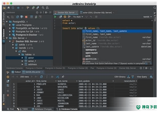Click the Open folder icon in main toolbar
This screenshot has width=160, height=113.
(4, 8)
